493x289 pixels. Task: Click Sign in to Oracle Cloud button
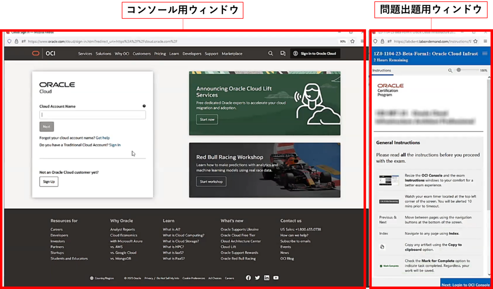pos(315,53)
